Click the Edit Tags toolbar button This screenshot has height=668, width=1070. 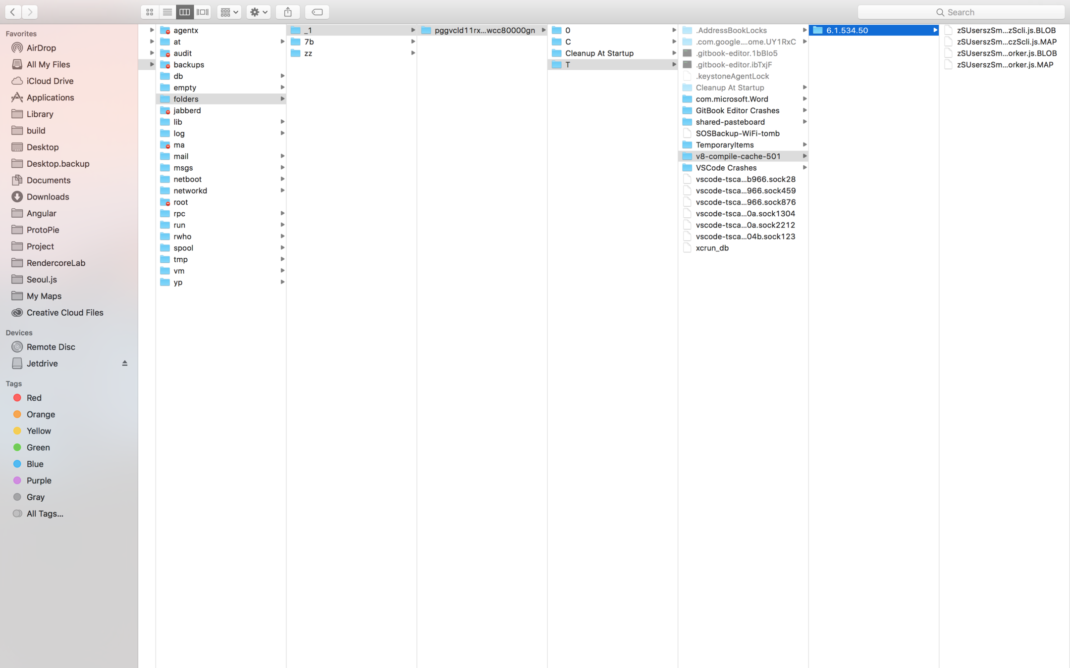(x=317, y=12)
